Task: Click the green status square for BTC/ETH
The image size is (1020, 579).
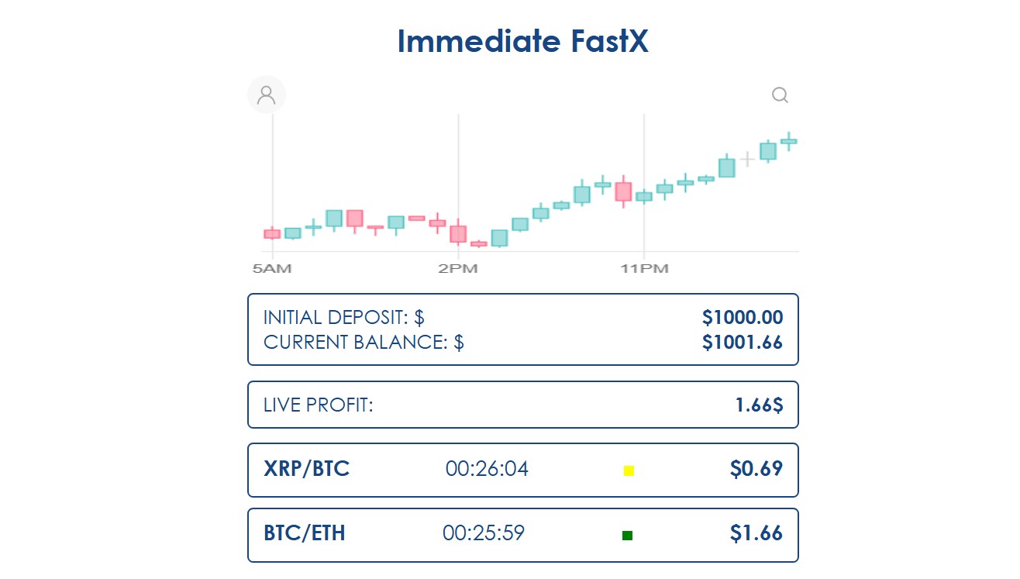Action: coord(627,535)
